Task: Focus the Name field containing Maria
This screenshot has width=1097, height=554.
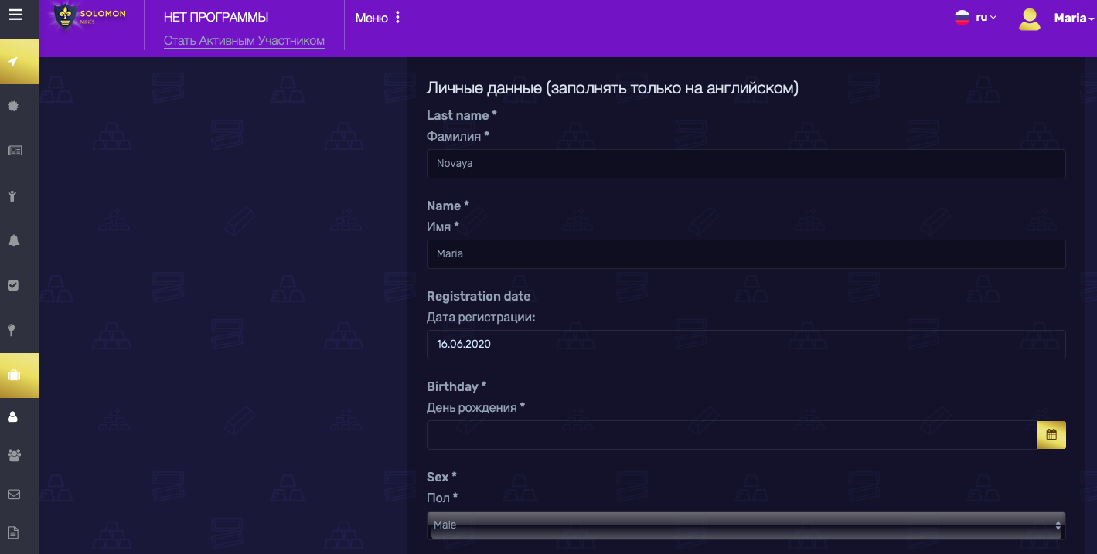Action: (745, 254)
